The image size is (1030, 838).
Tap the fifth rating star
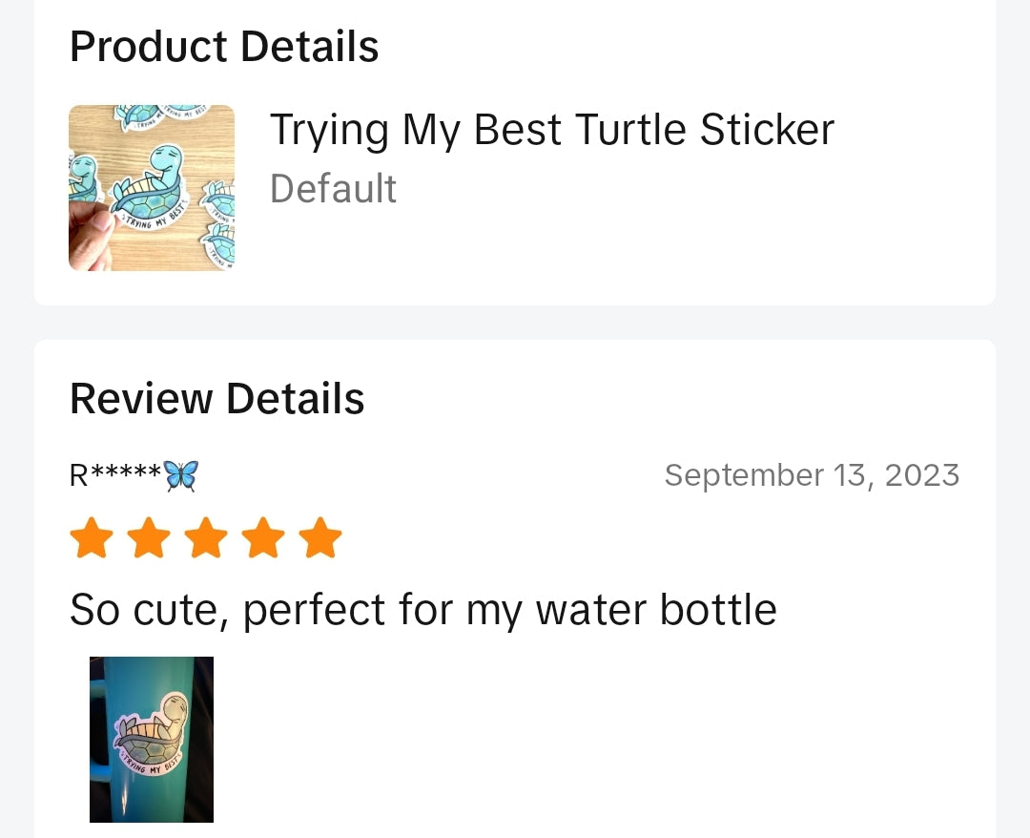click(x=320, y=537)
